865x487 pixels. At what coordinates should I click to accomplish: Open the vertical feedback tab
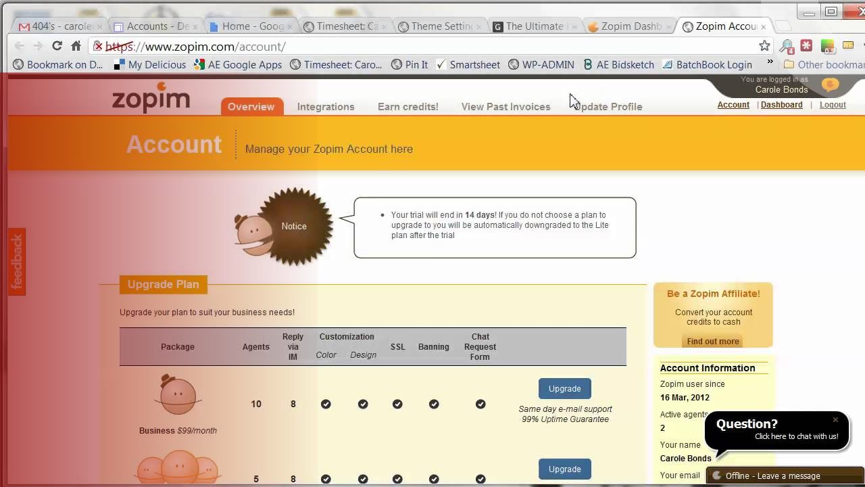point(17,262)
